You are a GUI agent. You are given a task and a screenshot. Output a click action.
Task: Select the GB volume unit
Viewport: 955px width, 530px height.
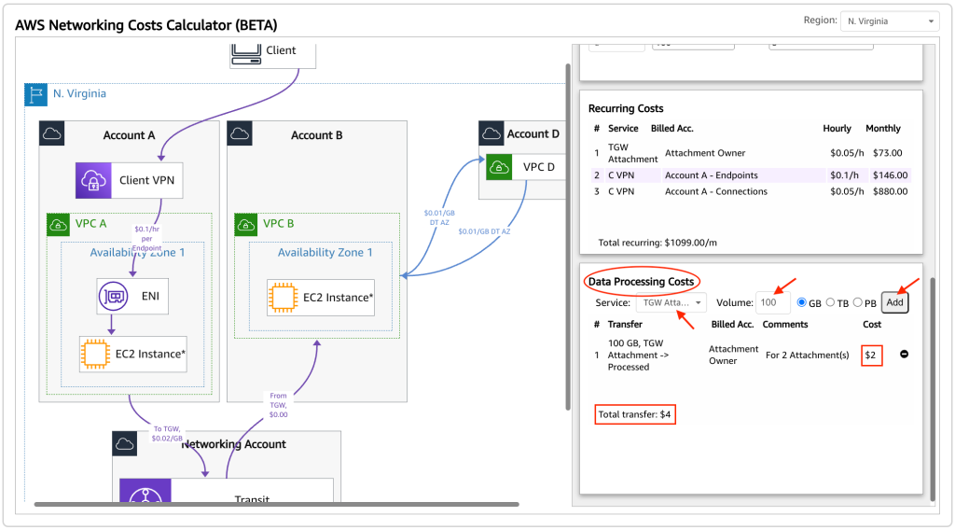[801, 302]
